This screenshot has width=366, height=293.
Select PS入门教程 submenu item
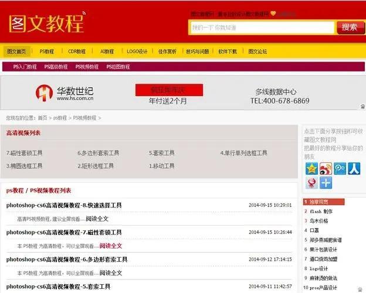pos(25,67)
